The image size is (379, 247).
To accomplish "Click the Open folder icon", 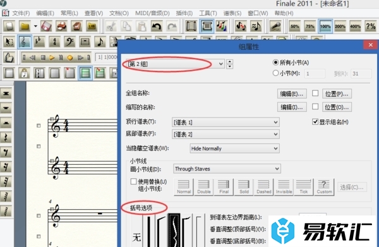I will tap(25, 26).
